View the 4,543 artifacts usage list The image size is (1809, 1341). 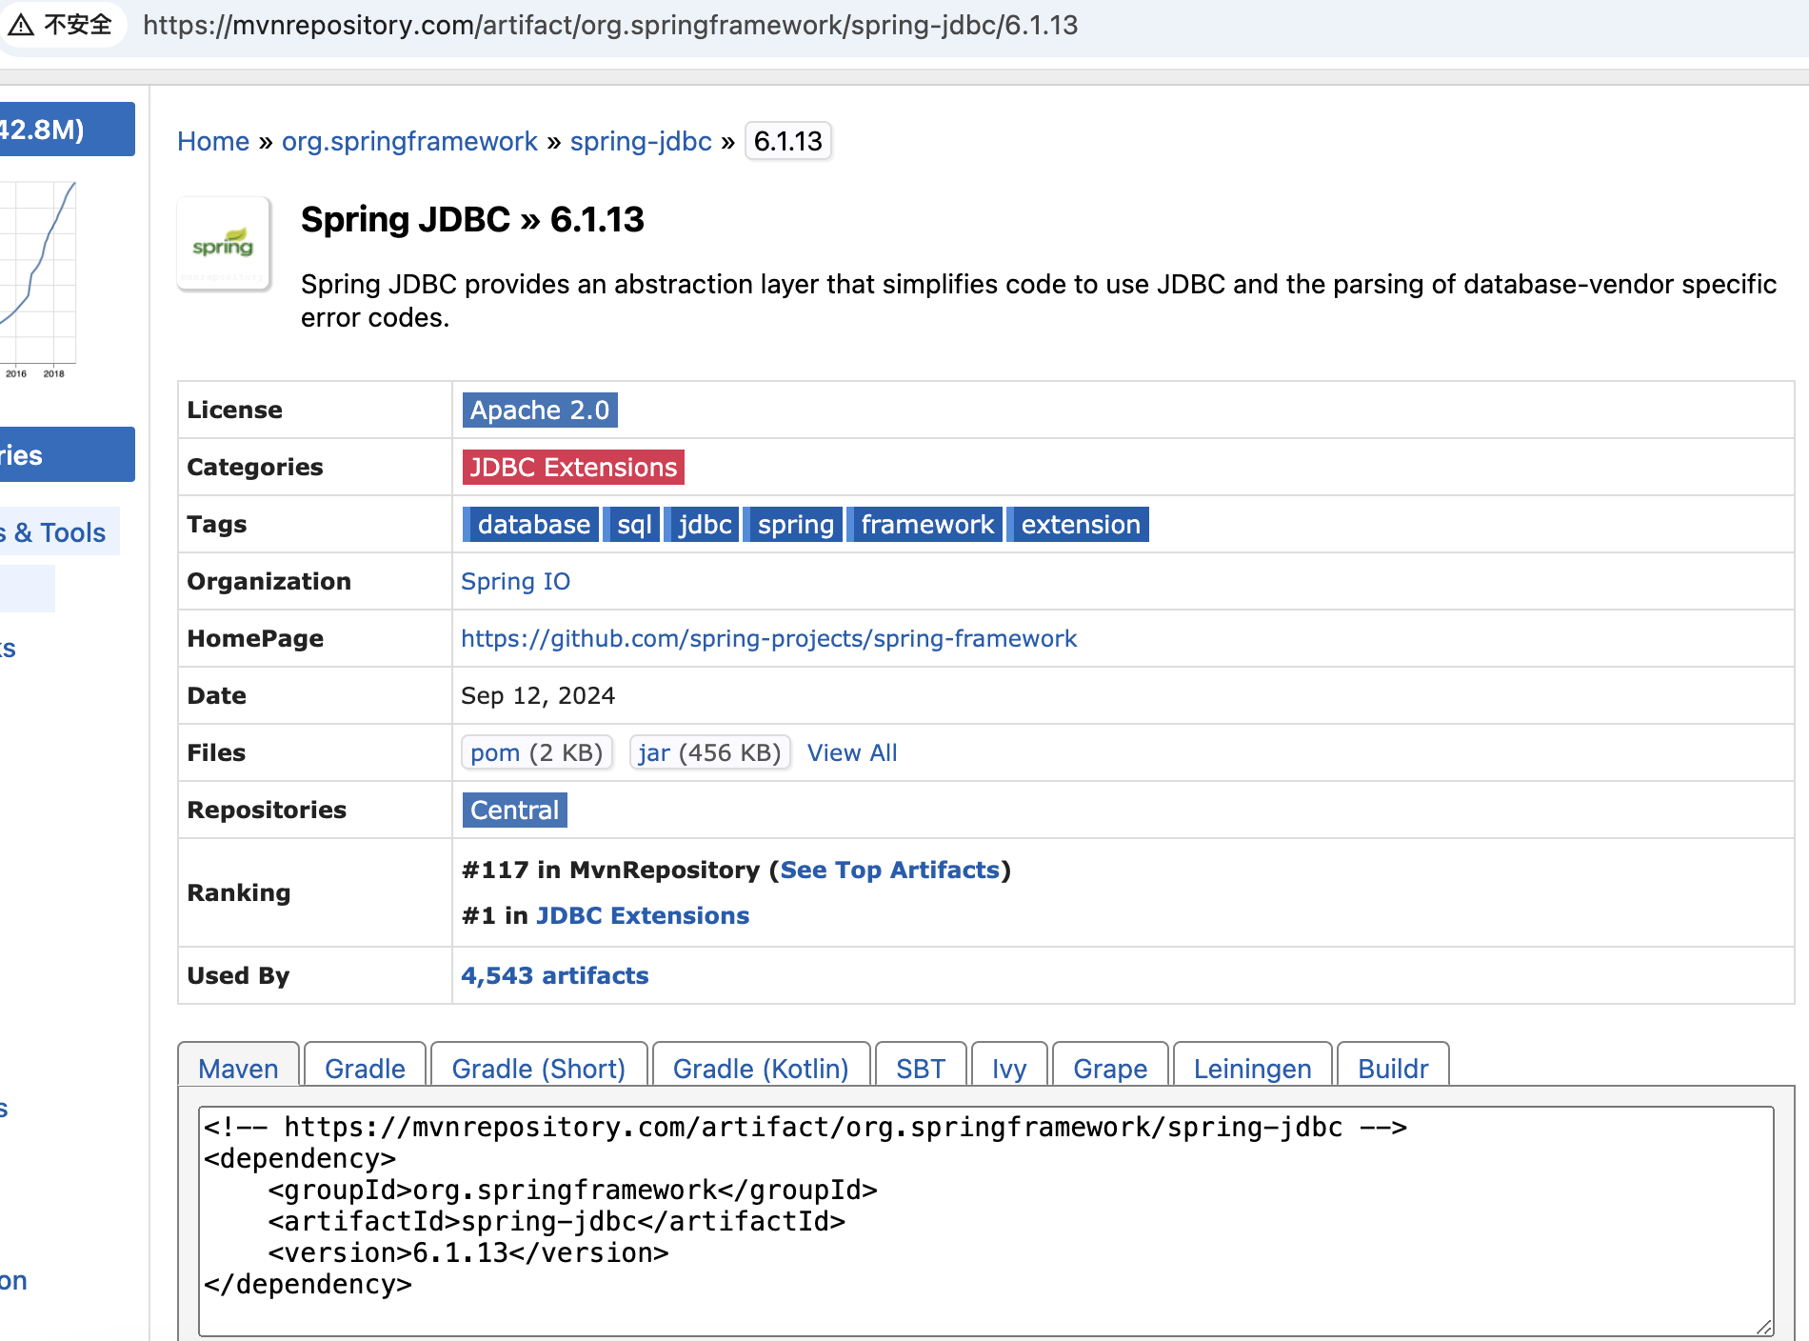click(x=554, y=976)
